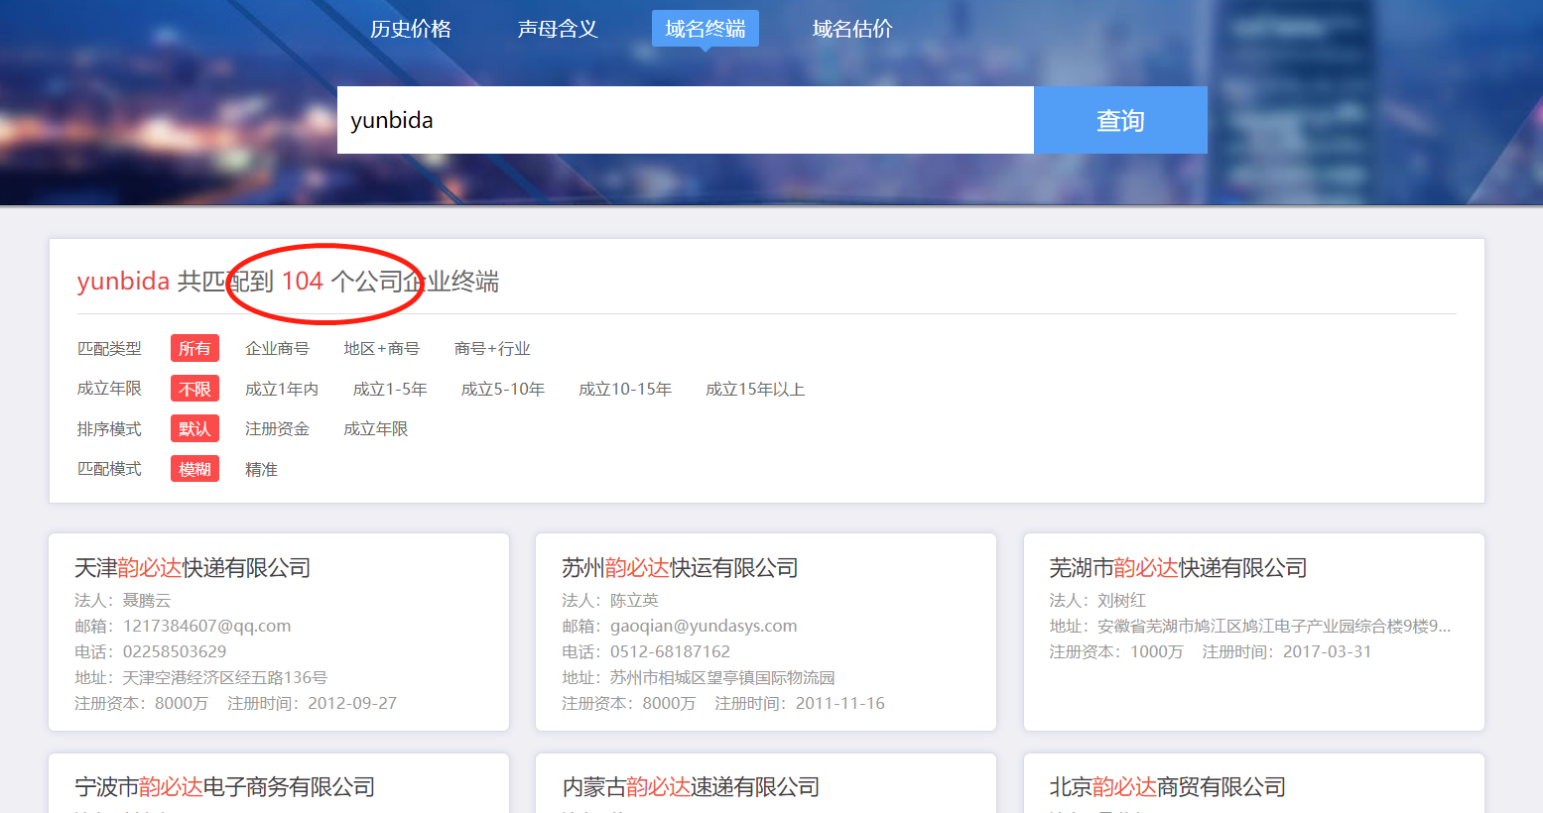Image resolution: width=1543 pixels, height=813 pixels.
Task: Click the 查询 search button
Action: [x=1120, y=120]
